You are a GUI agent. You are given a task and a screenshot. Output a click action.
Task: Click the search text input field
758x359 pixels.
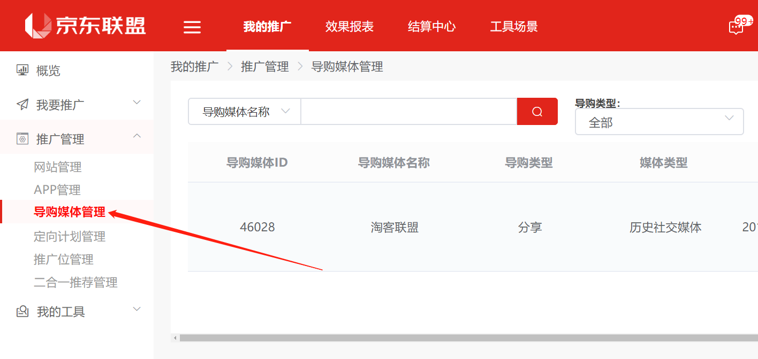409,111
